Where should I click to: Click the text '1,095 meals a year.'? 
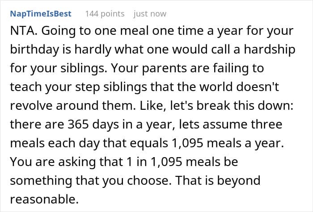228,143
